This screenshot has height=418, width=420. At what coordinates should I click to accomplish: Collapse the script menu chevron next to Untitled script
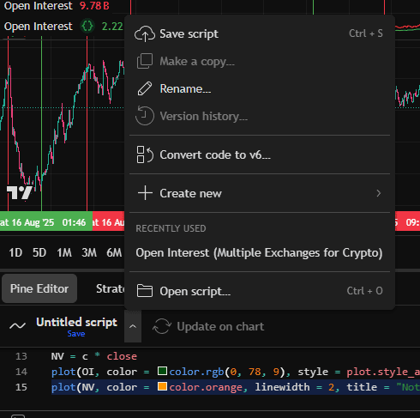pyautogui.click(x=133, y=326)
